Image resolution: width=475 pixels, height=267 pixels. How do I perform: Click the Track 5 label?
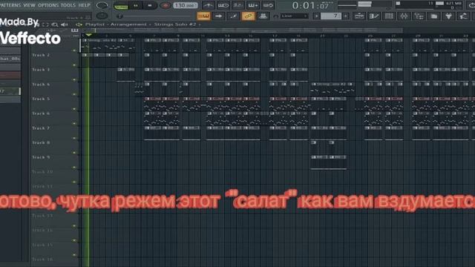coord(41,99)
